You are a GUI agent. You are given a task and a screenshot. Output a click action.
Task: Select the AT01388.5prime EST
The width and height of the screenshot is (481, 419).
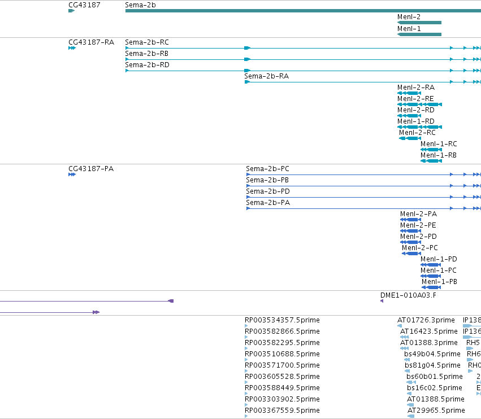tap(410, 405)
